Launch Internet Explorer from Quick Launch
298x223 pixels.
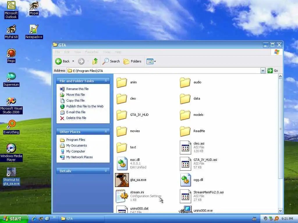pyautogui.click(x=34, y=219)
